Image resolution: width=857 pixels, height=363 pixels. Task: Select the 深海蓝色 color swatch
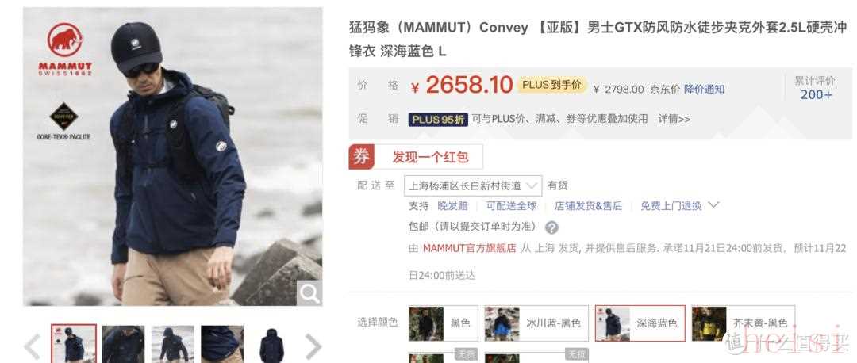(640, 323)
